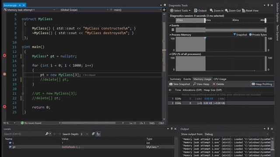Open the Team Explorer side tab
This screenshot has height=157, width=280.
(x=277, y=33)
